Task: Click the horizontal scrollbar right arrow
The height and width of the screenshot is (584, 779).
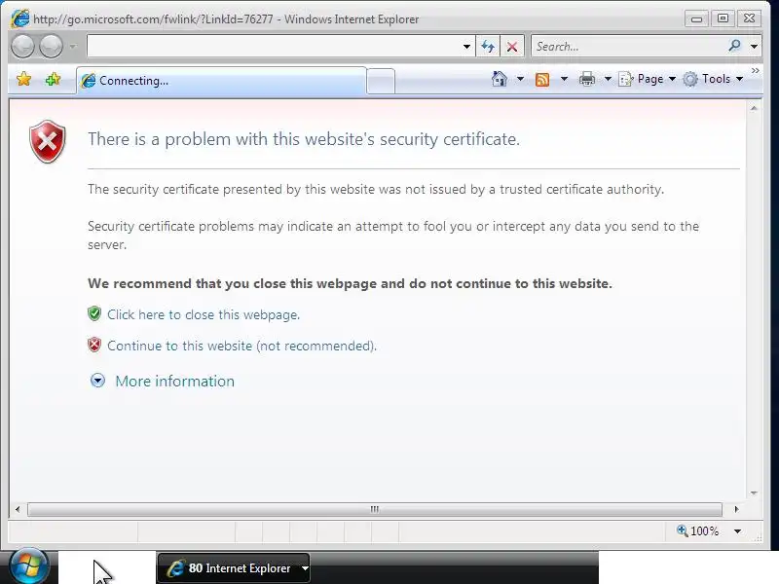Action: point(736,509)
